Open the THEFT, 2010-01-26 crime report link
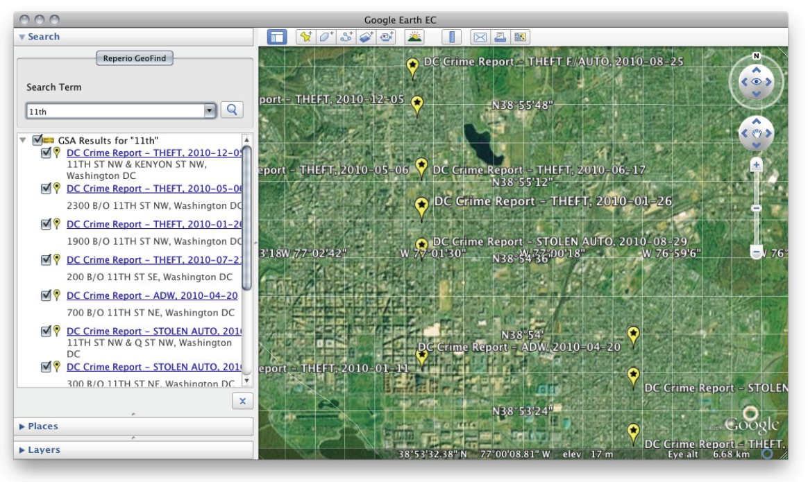The image size is (808, 482). 154,224
